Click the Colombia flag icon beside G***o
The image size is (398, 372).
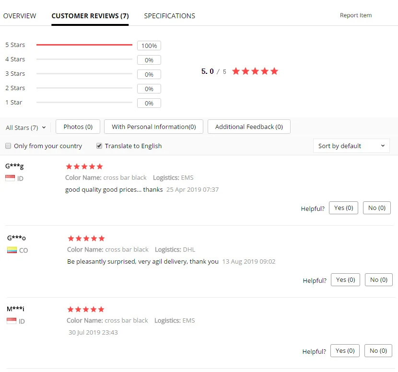tap(12, 250)
